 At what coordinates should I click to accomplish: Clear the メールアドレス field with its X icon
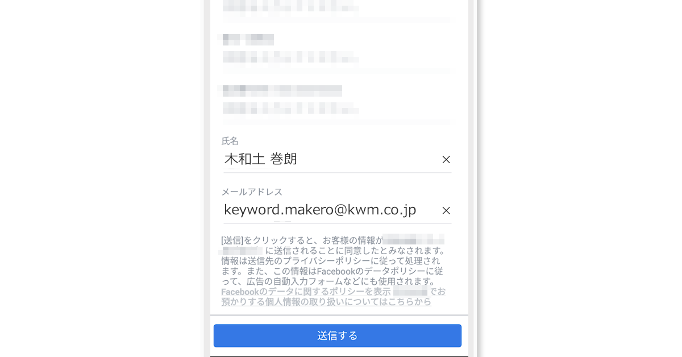(446, 210)
